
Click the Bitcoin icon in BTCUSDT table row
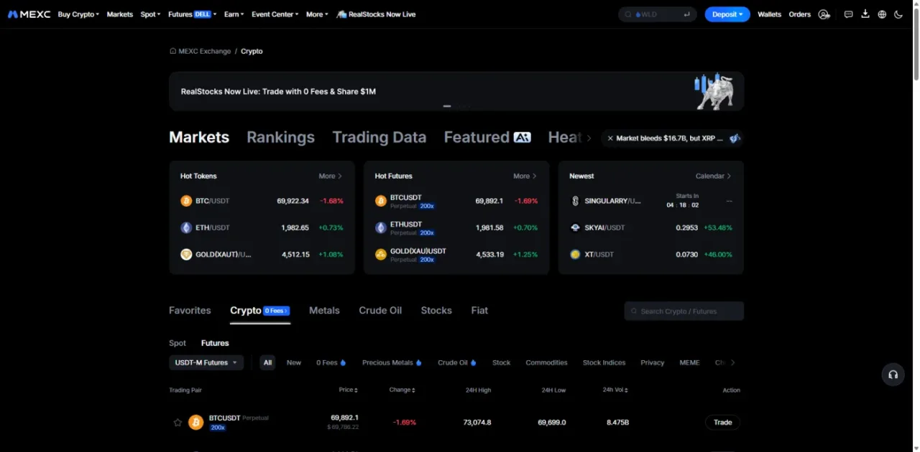pos(195,423)
